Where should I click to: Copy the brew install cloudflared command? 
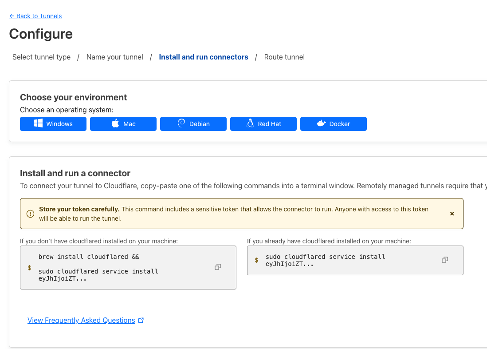click(218, 267)
